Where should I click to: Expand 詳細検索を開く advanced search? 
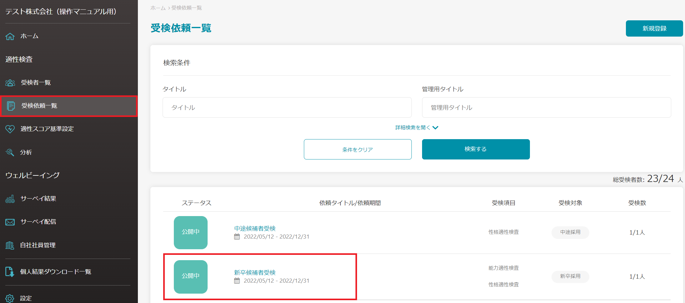(x=413, y=128)
